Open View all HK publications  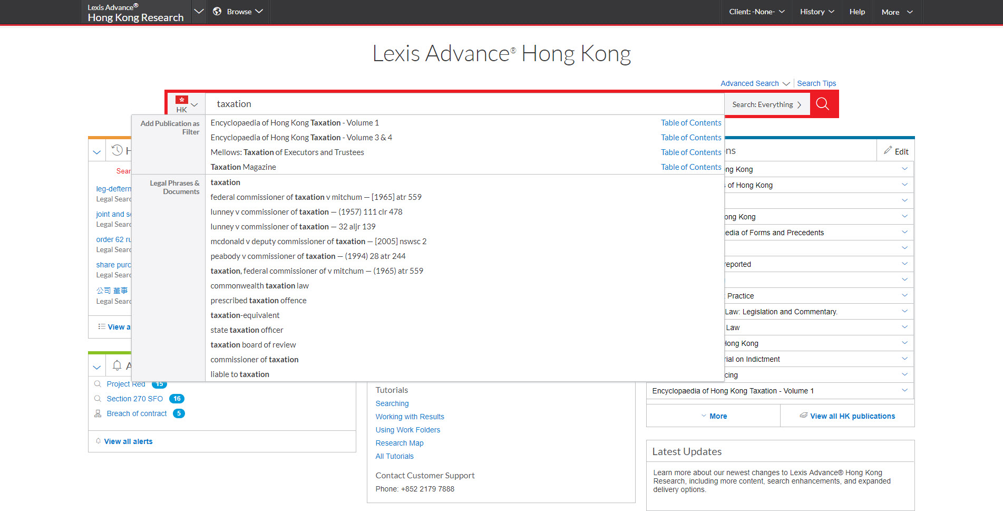[x=848, y=416]
